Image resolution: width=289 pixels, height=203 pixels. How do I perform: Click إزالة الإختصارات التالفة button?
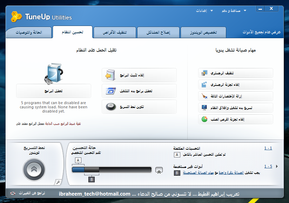coord(236,96)
